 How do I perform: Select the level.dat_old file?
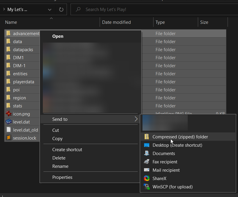coord(25,130)
